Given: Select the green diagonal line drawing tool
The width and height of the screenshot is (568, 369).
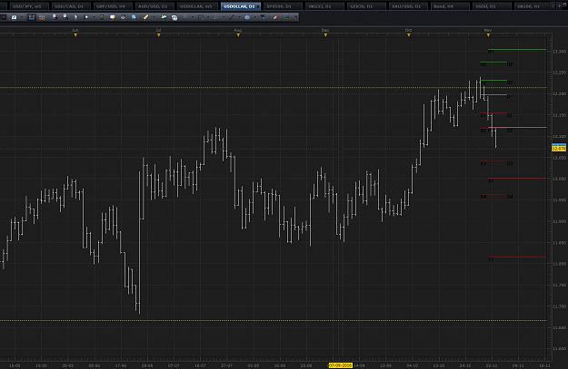Looking at the screenshot, I should [232, 17].
